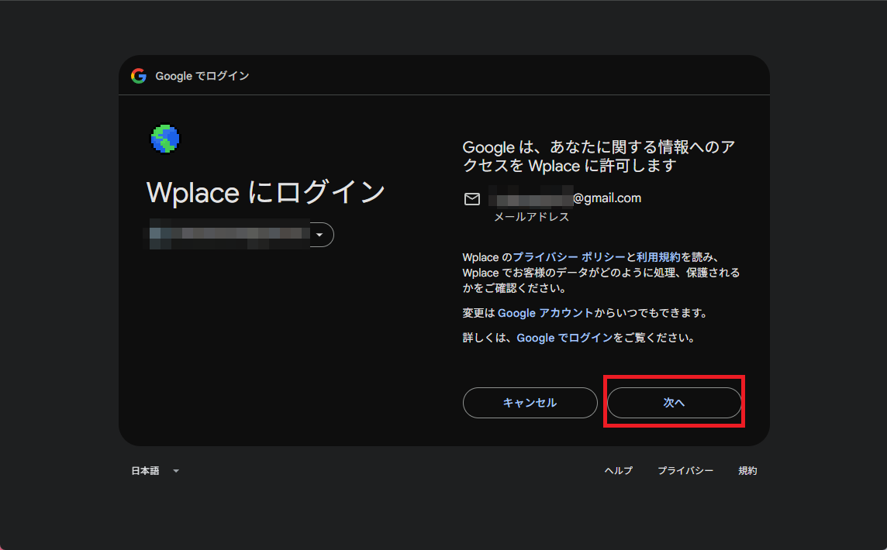Click ヘルプ in the footer
The height and width of the screenshot is (550, 887).
pyautogui.click(x=618, y=470)
